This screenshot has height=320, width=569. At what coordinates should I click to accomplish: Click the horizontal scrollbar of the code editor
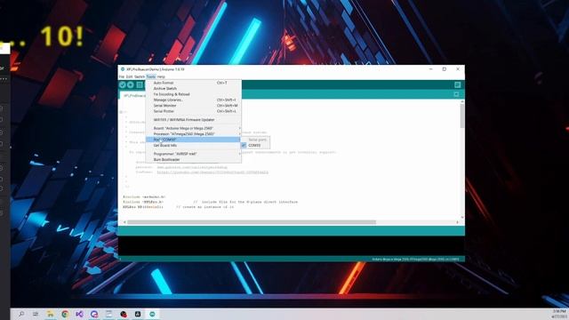[252, 222]
